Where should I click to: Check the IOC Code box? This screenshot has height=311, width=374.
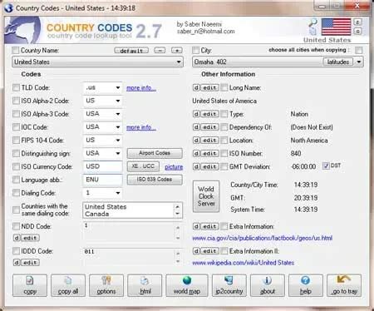16,127
